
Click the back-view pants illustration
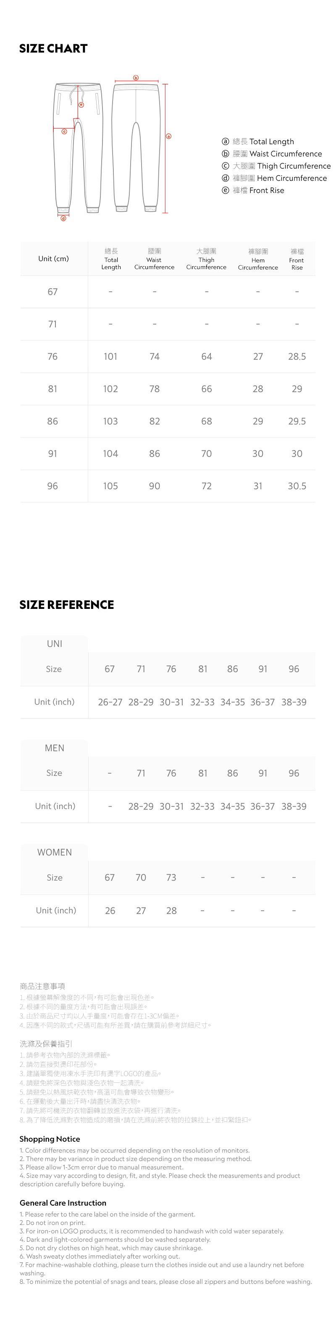tap(136, 147)
